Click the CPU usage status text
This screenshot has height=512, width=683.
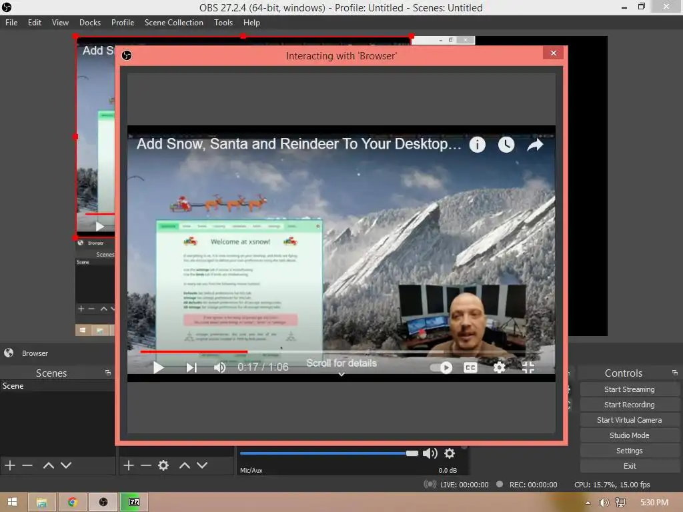[x=612, y=485]
